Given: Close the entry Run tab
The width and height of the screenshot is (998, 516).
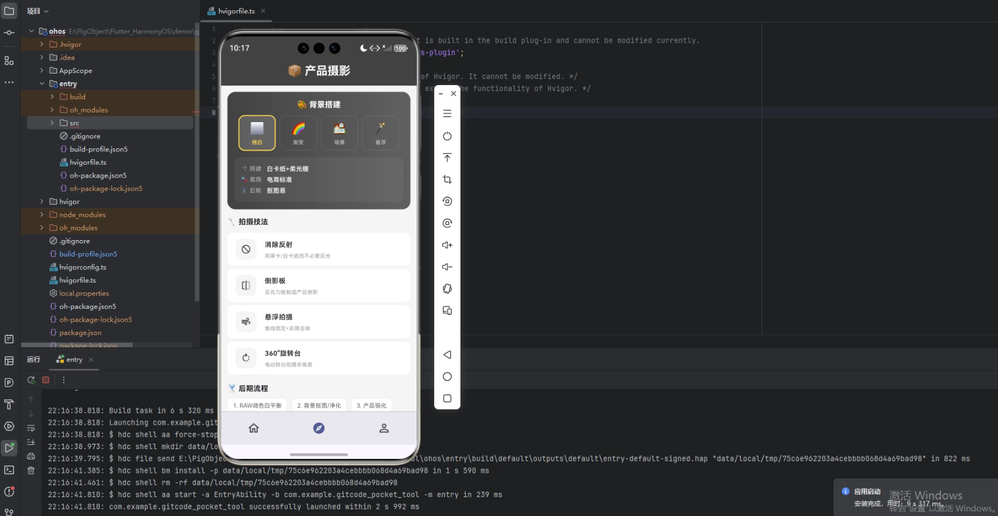Looking at the screenshot, I should (x=91, y=360).
